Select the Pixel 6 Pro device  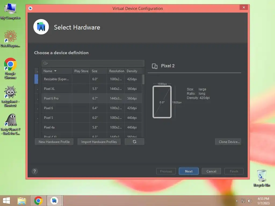pos(92,98)
